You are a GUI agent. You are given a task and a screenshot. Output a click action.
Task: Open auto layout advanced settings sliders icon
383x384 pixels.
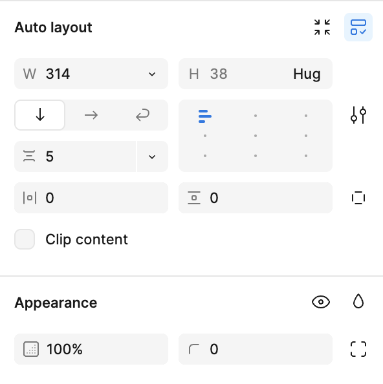358,115
